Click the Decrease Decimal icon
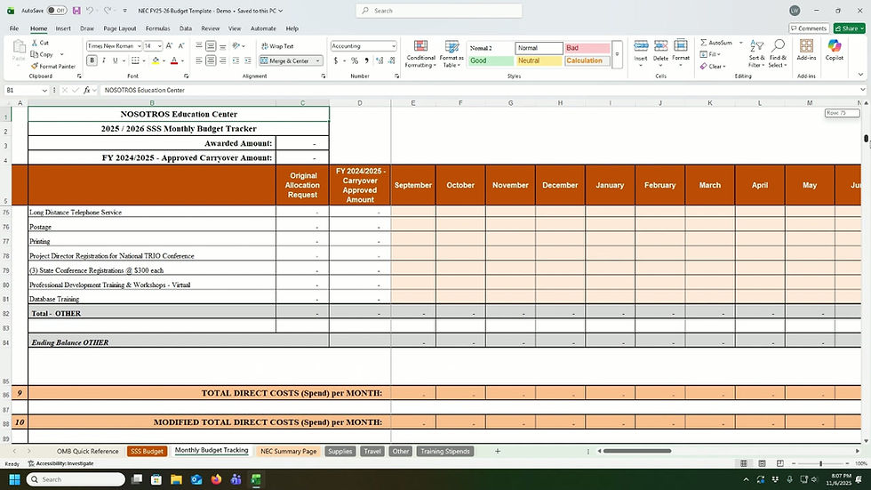 (392, 60)
